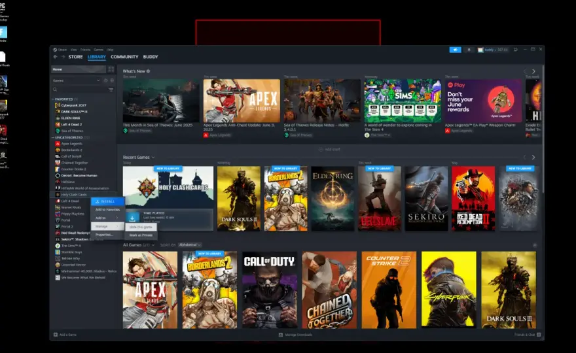This screenshot has height=353, width=576.
Task: Collapse the Favorites category
Action: 53,99
